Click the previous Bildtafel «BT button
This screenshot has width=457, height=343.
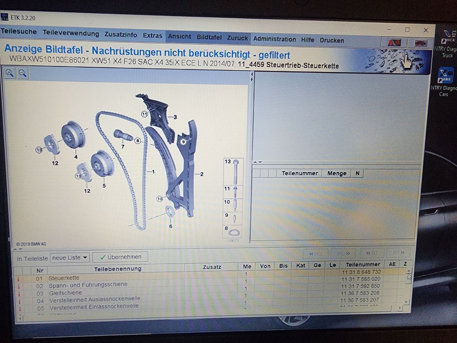[372, 253]
